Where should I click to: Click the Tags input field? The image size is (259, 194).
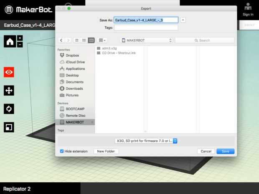point(146,28)
